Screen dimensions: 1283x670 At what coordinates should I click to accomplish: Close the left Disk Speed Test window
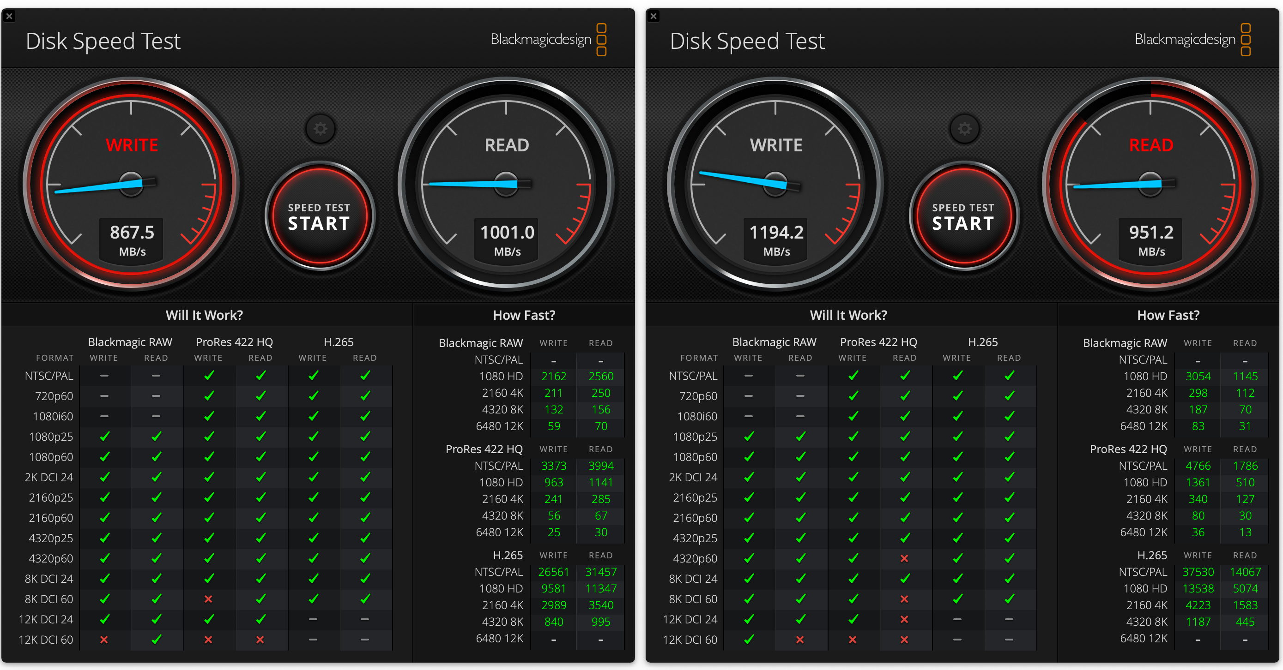9,16
